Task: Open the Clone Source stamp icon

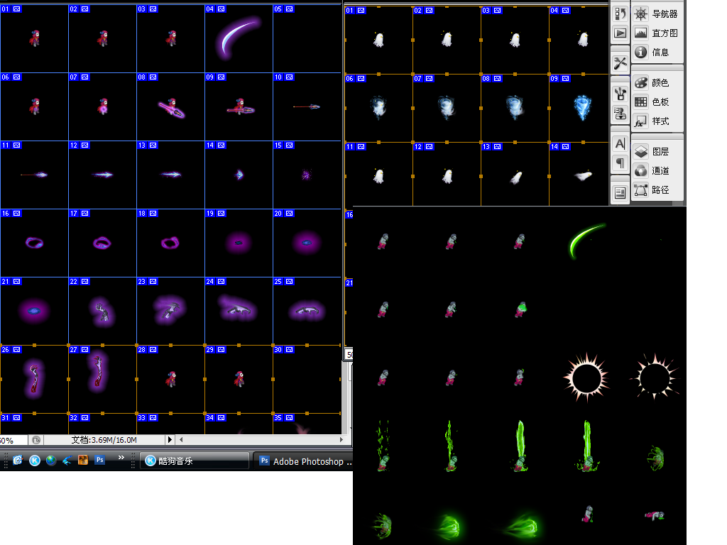Action: [x=620, y=113]
